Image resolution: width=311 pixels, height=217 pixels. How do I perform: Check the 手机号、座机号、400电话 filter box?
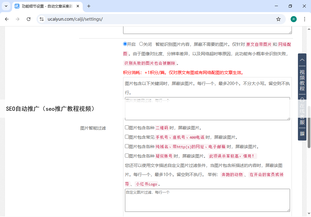[127, 137]
